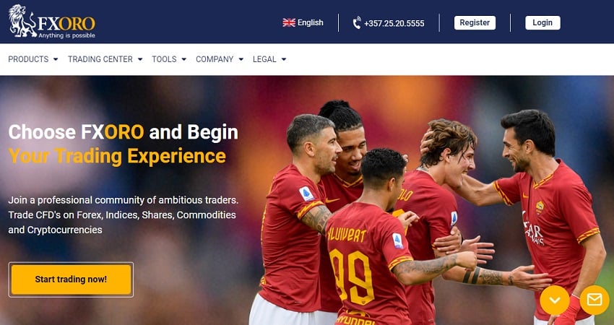Viewport: 614px width, 325px height.
Task: Open the PRODUCTS menu
Action: pyautogui.click(x=28, y=59)
